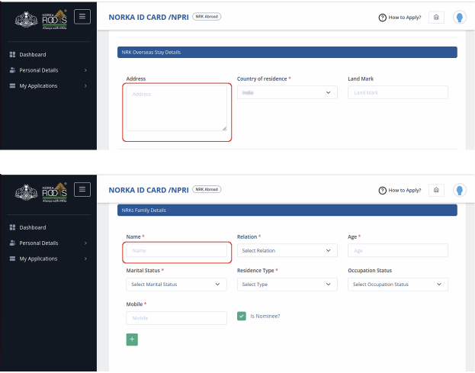The width and height of the screenshot is (475, 373).
Task: Toggle the Is Nominee checkbox
Action: point(242,316)
